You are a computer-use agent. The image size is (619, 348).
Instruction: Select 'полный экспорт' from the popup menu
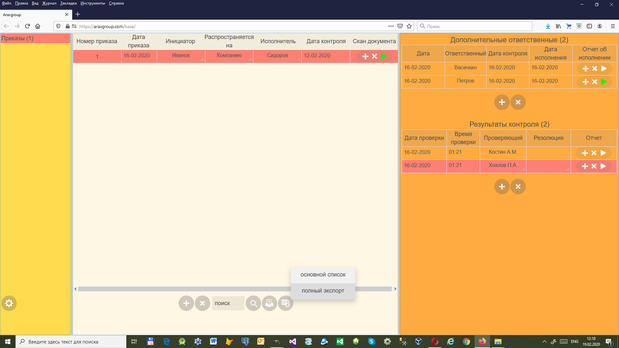323,291
